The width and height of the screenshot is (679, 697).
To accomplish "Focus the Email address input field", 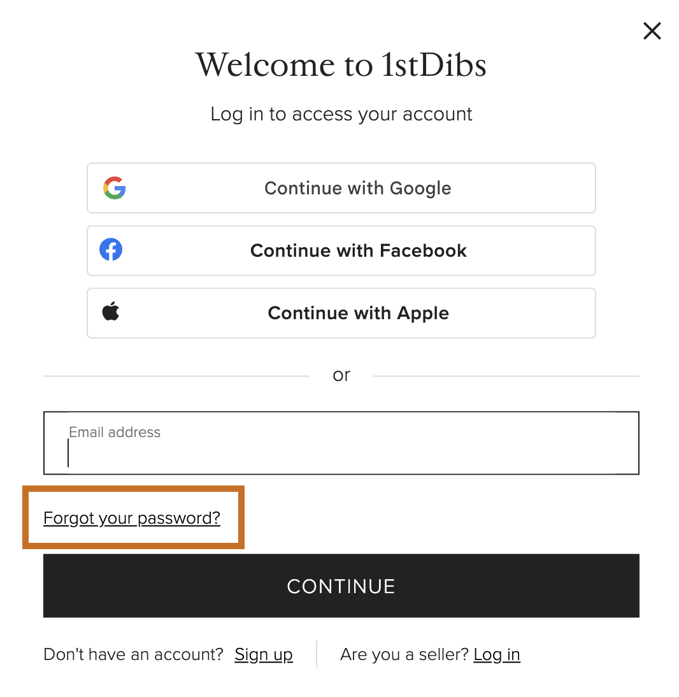I will (341, 443).
